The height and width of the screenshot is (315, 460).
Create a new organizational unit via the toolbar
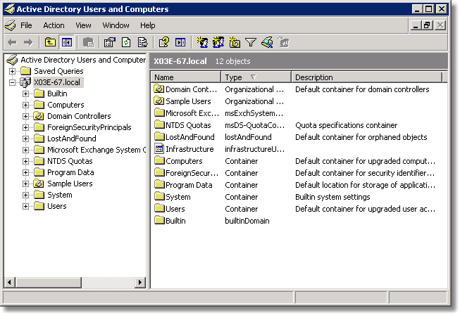coord(235,43)
